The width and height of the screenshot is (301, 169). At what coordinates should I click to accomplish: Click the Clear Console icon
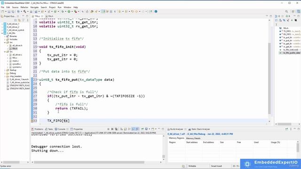tap(121, 129)
